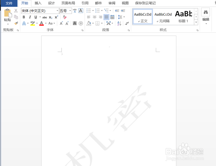The image size is (216, 166).
Task: Click the Bullets list icon
Action: pos(88,10)
